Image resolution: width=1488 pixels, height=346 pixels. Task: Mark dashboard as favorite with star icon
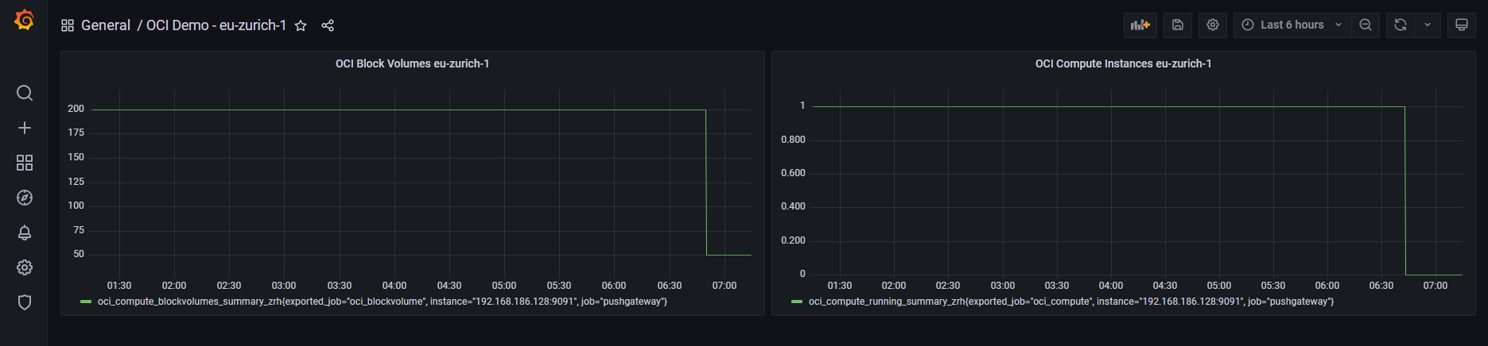coord(301,25)
